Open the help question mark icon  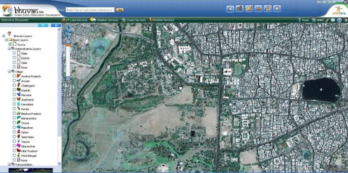point(339,20)
